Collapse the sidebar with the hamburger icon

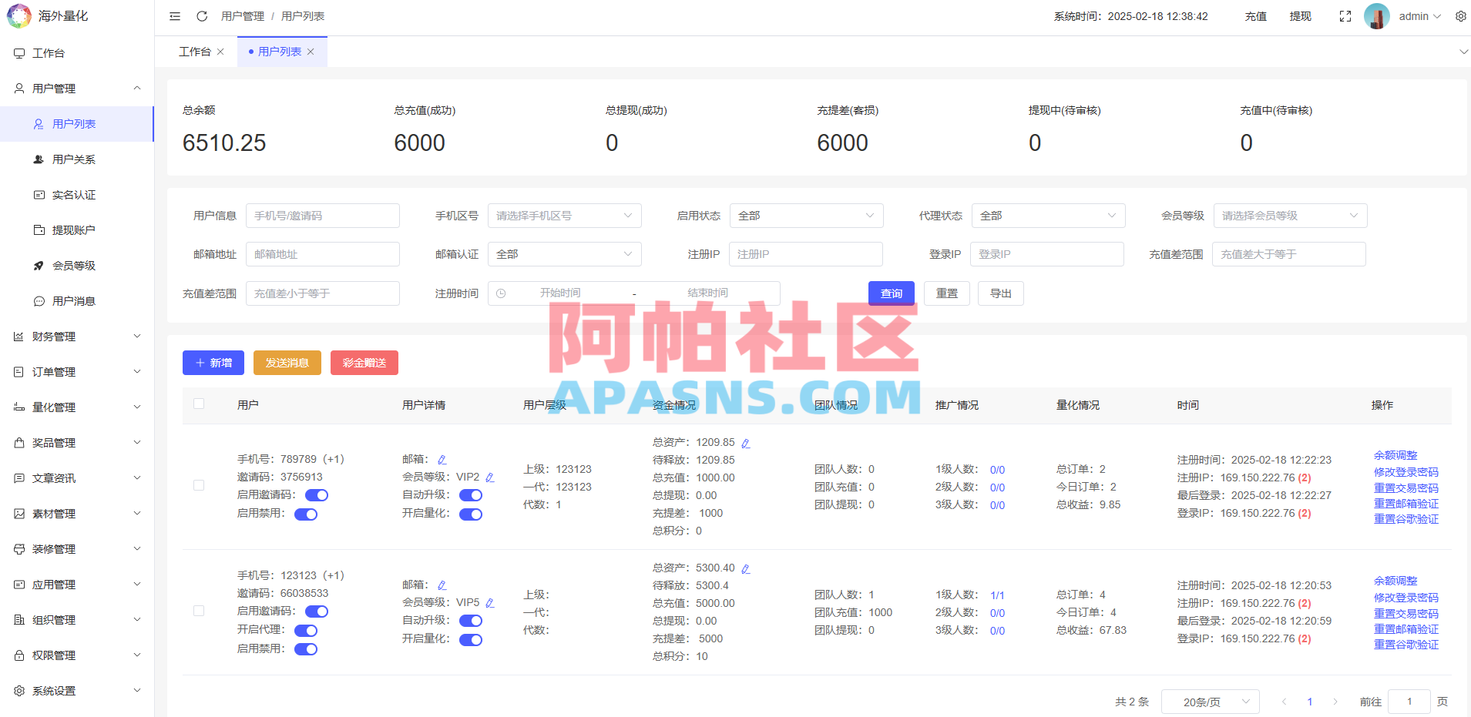pyautogui.click(x=174, y=15)
